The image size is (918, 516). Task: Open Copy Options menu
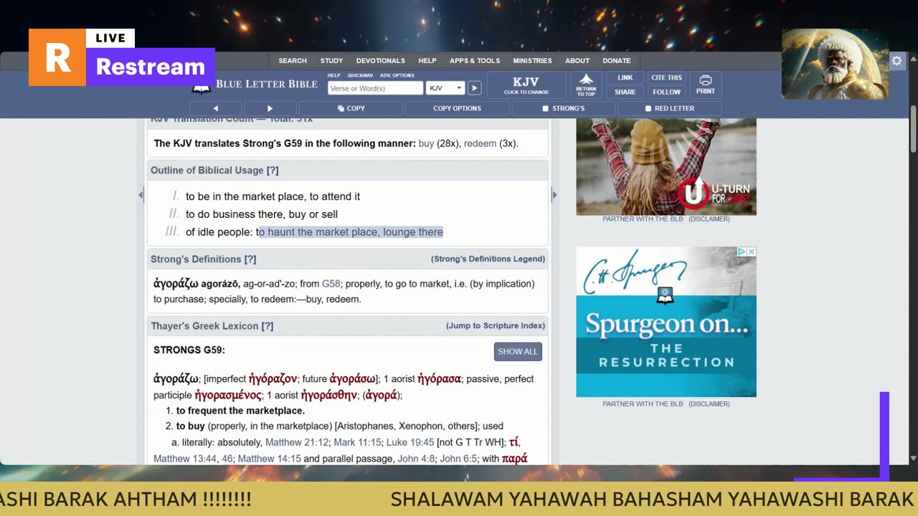(x=457, y=108)
